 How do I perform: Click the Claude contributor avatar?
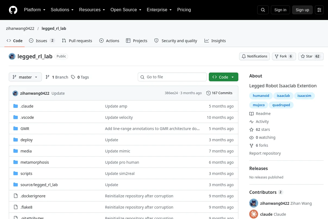coord(254,214)
